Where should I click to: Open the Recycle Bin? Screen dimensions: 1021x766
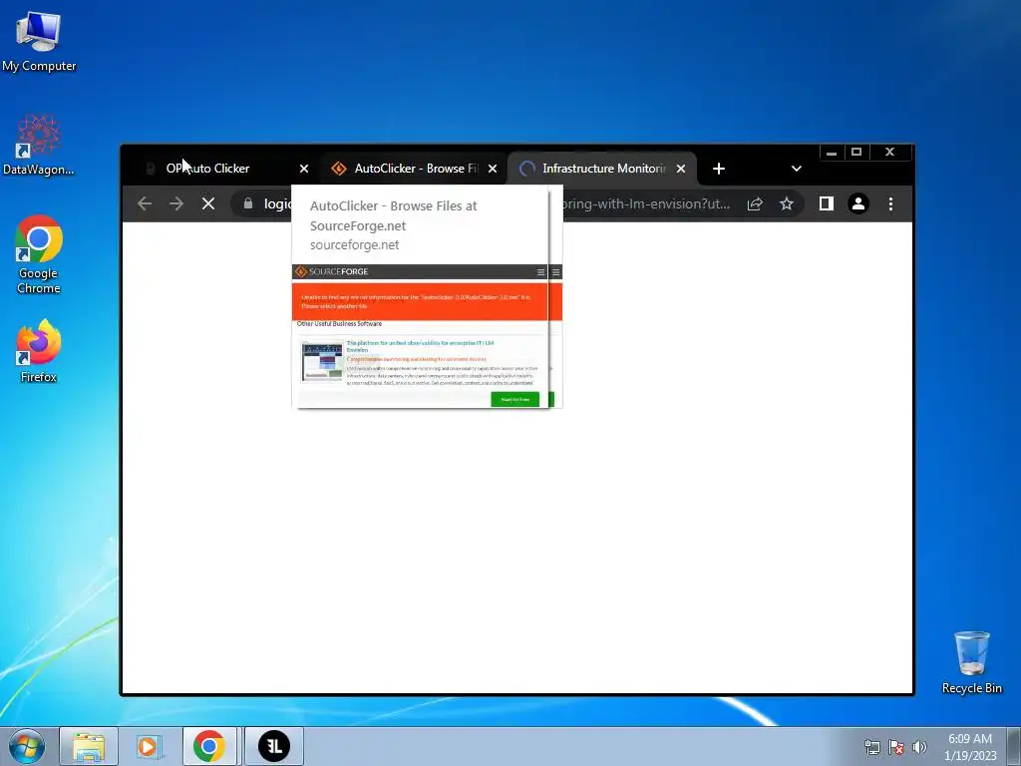point(971,662)
